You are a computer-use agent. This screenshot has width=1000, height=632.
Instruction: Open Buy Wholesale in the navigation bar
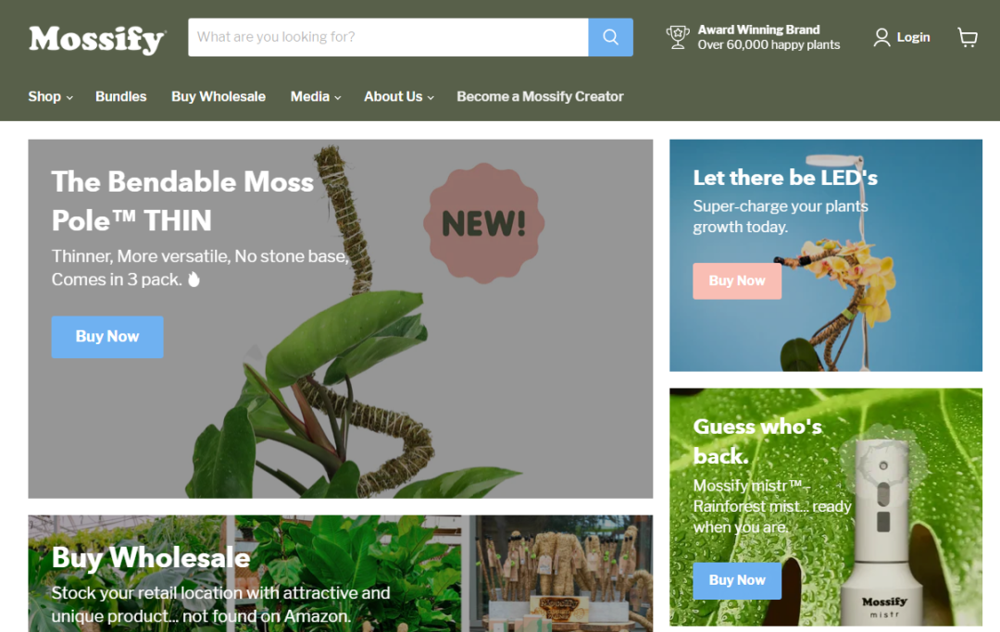tap(219, 97)
